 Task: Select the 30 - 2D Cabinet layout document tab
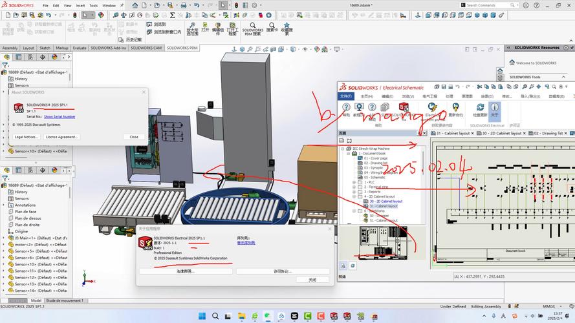coord(501,133)
